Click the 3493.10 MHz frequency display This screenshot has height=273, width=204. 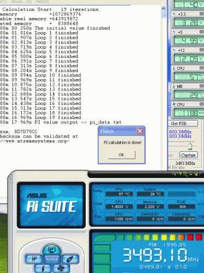pos(160,255)
